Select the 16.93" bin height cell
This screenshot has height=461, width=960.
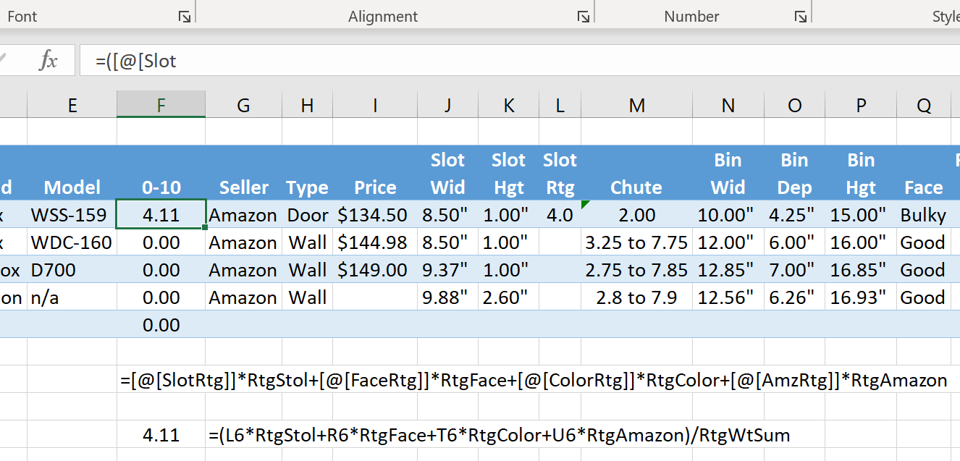pyautogui.click(x=861, y=297)
